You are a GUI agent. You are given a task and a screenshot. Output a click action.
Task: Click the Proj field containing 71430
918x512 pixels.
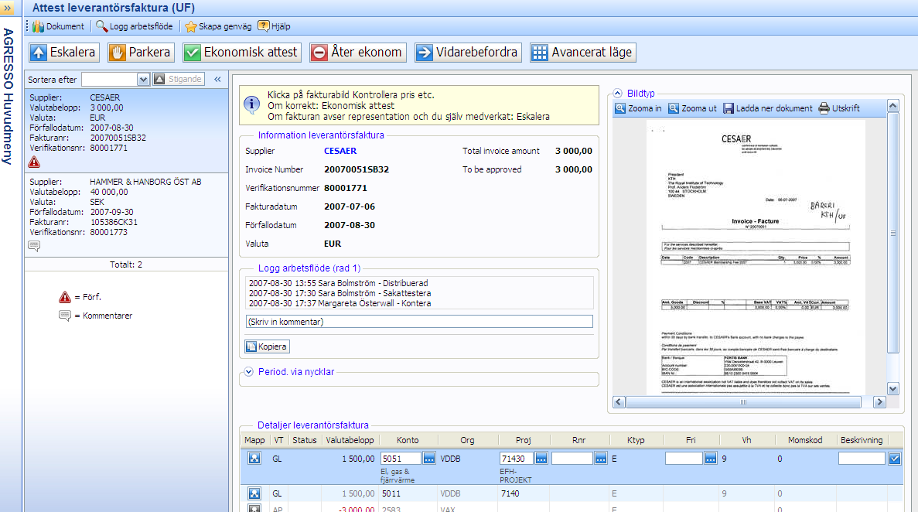coord(517,459)
